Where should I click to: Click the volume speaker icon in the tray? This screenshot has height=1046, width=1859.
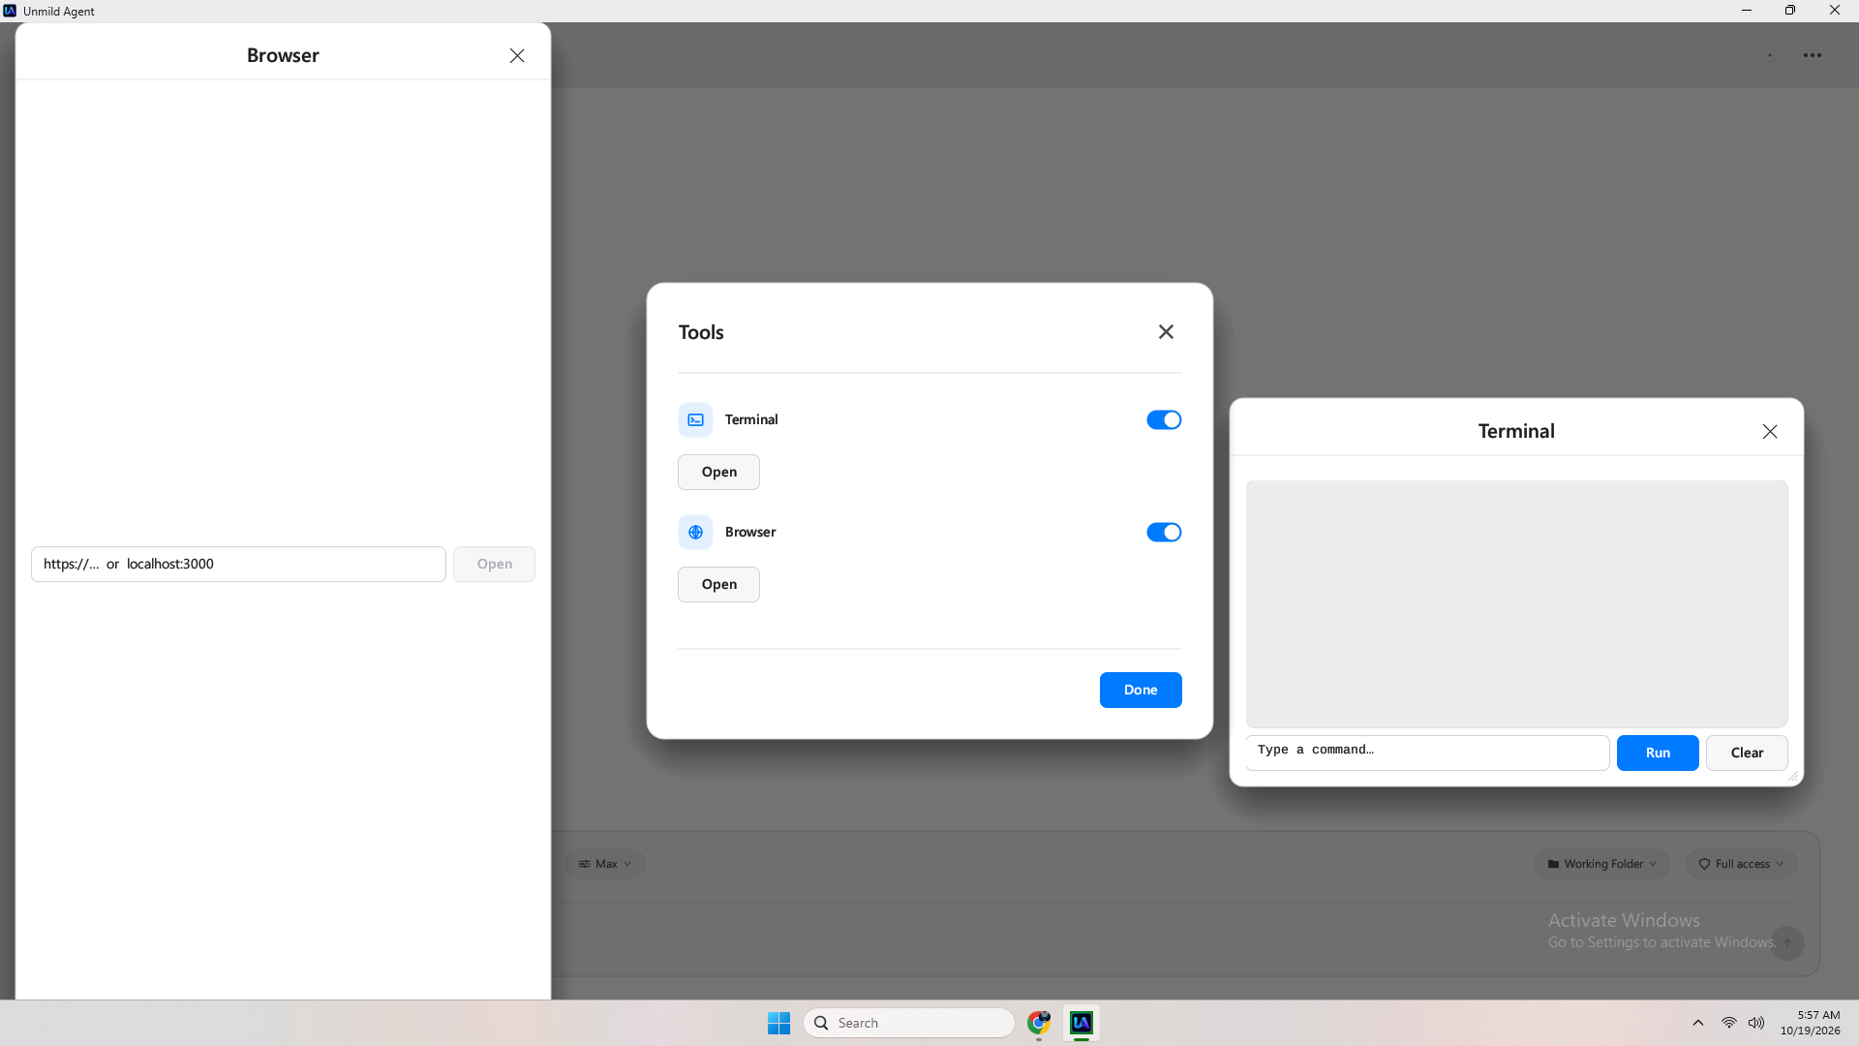pos(1756,1023)
